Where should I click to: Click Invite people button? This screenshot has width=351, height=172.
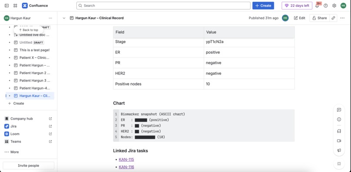[x=28, y=165]
